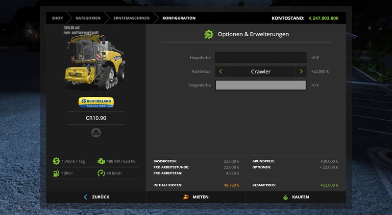Click the orange Mieten hand icon

click(186, 197)
